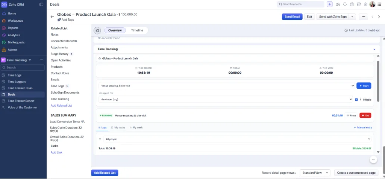
Task: Open the Zoho apps grid icon
Action: click(x=379, y=4)
